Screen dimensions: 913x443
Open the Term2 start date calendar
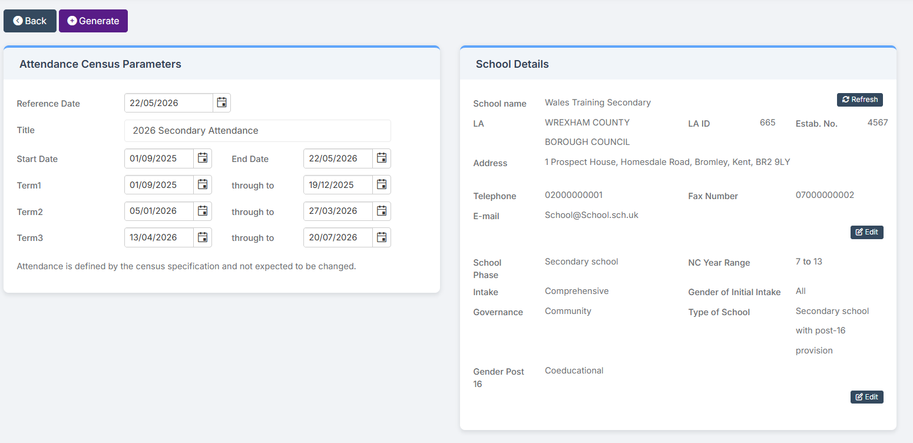pos(203,211)
